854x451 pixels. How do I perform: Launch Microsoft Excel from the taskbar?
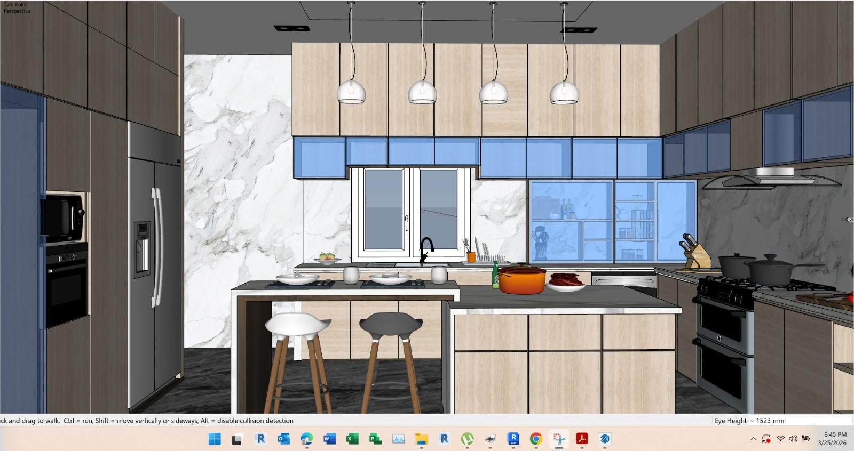352,439
